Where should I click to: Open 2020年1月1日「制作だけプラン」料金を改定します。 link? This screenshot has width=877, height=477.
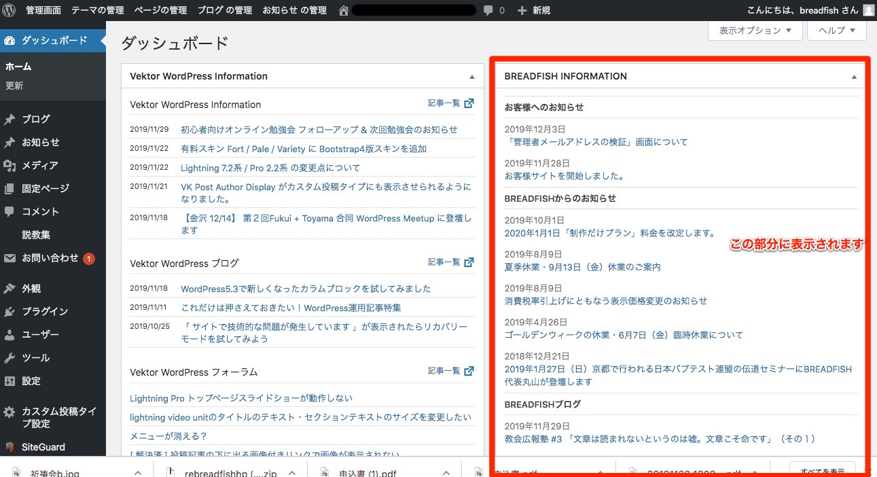tap(610, 232)
